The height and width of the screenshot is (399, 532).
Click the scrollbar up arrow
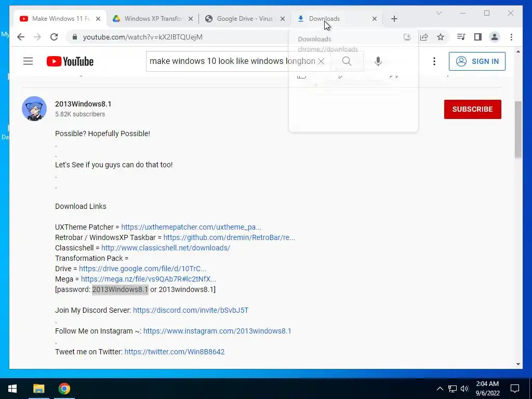click(x=518, y=51)
